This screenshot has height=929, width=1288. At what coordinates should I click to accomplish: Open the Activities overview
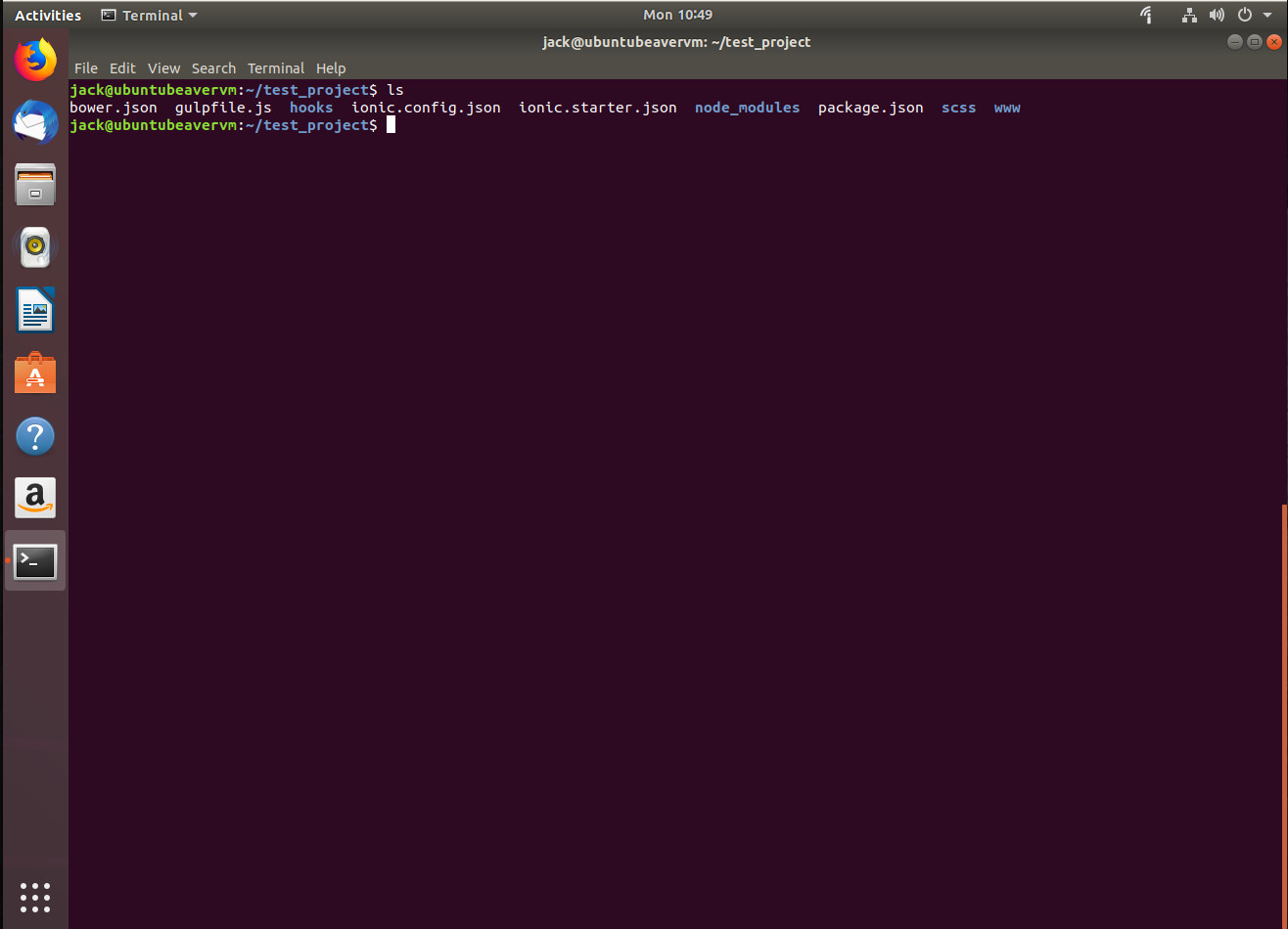point(48,15)
